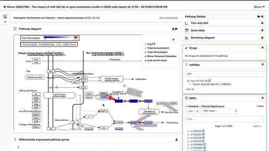Open the chr dropdown
The width and height of the screenshot is (269, 151).
click(192, 111)
